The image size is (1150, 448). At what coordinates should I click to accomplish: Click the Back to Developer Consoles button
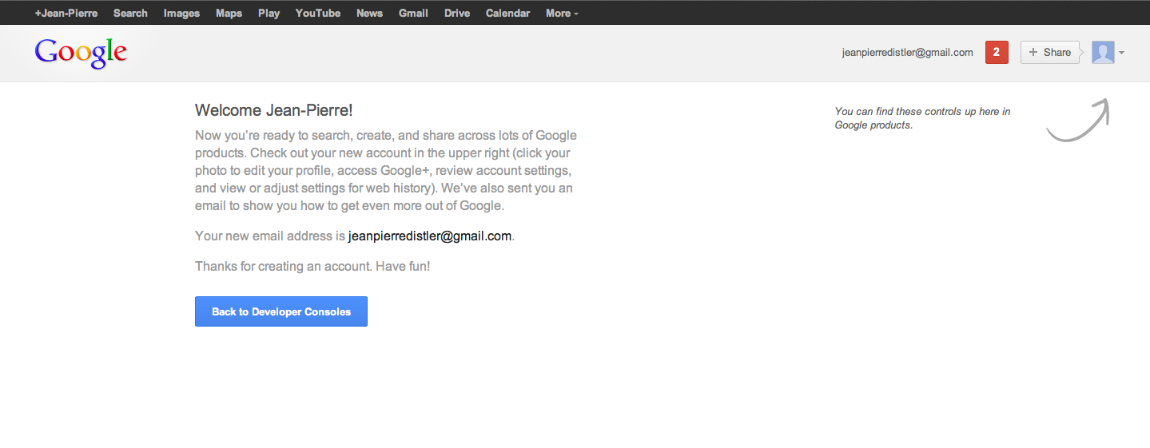tap(281, 311)
